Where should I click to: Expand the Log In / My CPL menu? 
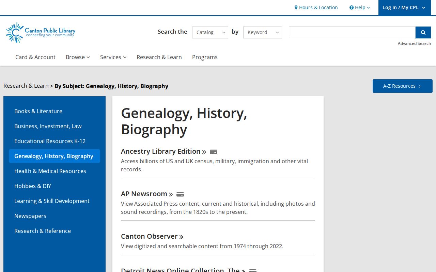404,7
